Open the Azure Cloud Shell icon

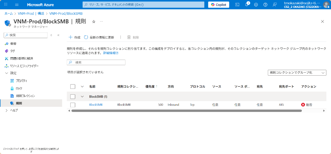(x=237, y=5)
